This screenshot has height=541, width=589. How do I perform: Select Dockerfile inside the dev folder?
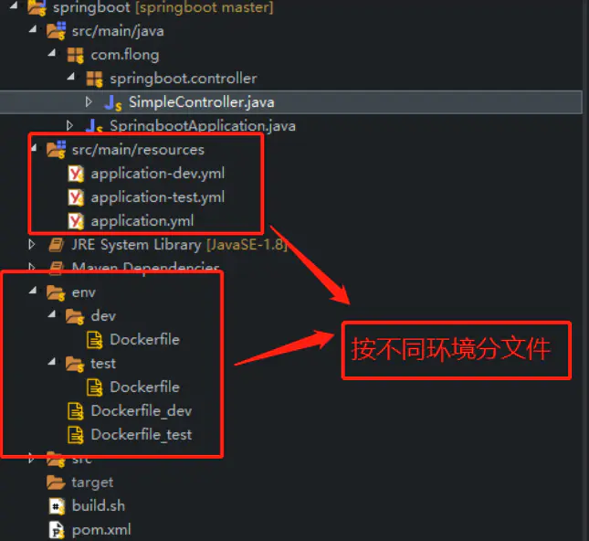click(x=144, y=340)
